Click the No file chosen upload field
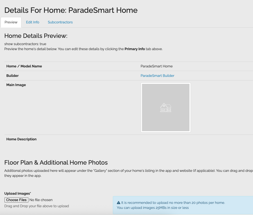 pos(41,200)
